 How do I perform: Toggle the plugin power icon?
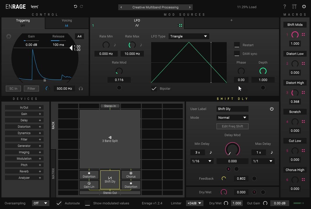[x=304, y=7]
